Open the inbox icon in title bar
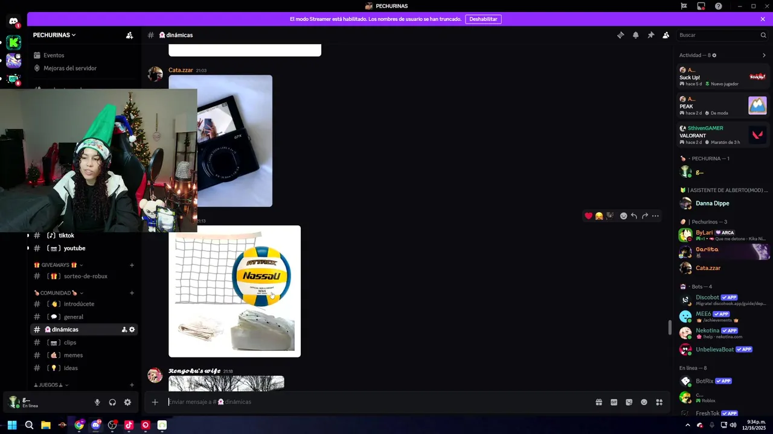The width and height of the screenshot is (773, 434). click(701, 6)
